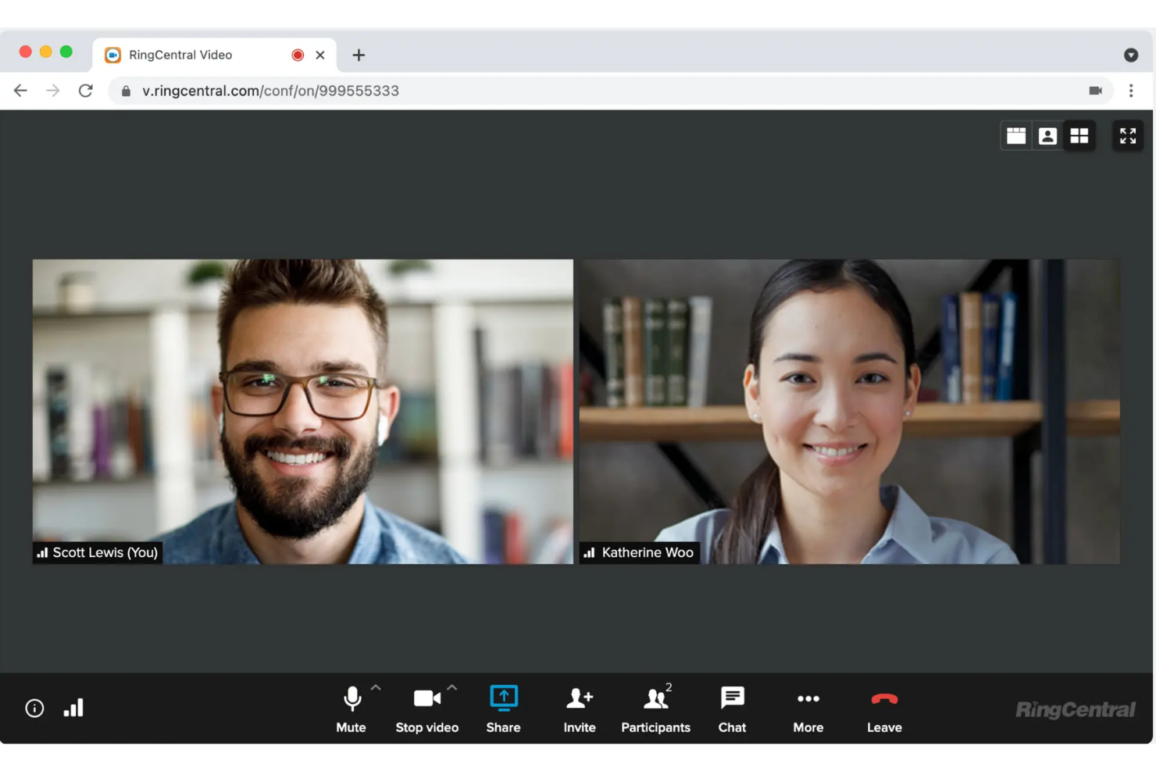
Task: Click Katherine Woo signal strength indicator
Action: point(590,552)
